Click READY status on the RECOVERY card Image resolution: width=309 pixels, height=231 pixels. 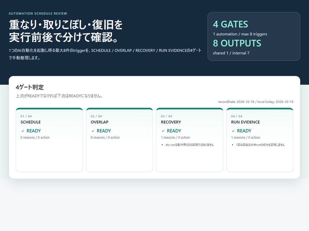(x=174, y=131)
